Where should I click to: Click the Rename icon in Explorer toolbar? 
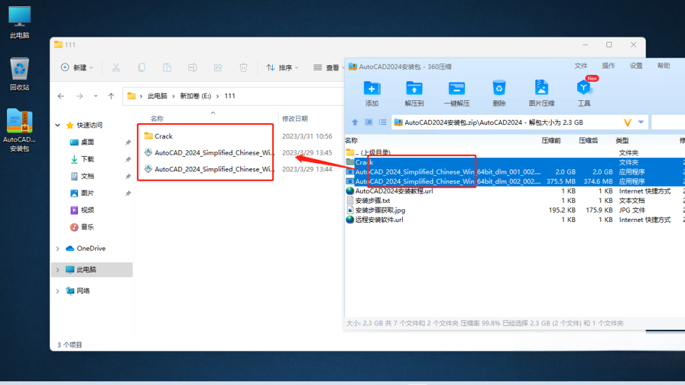(192, 67)
